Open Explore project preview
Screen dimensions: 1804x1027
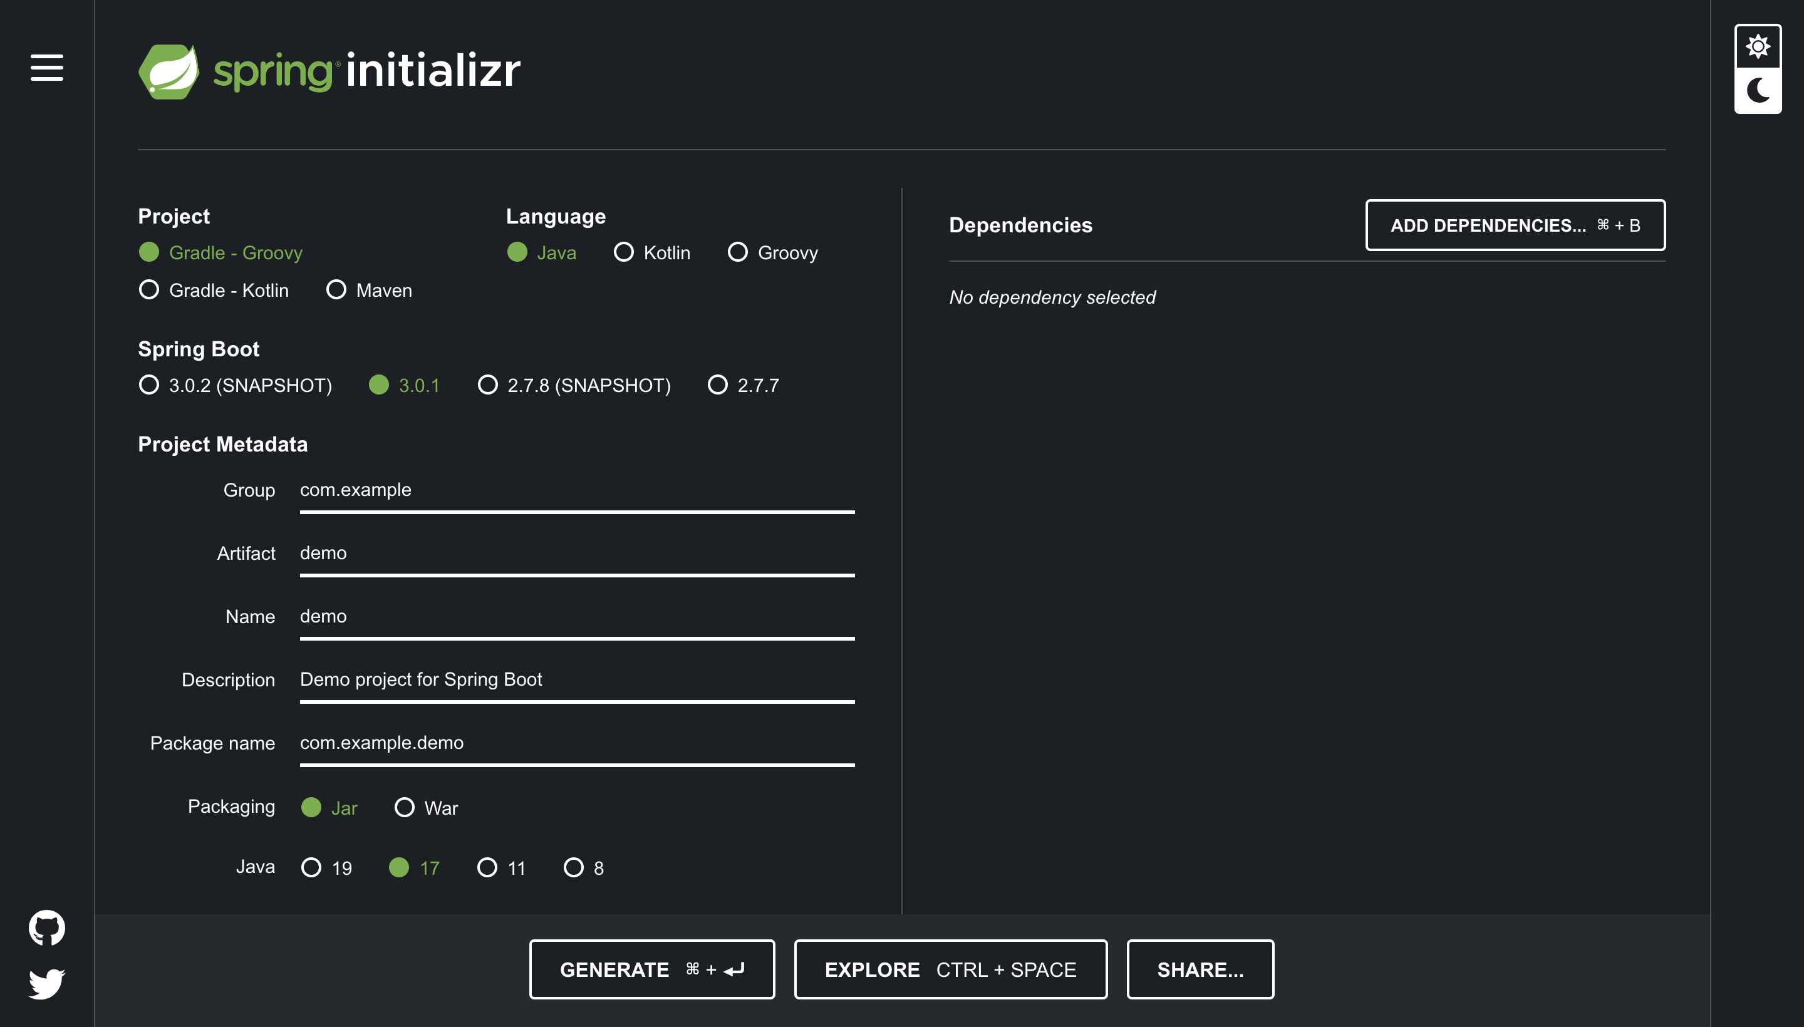(950, 969)
